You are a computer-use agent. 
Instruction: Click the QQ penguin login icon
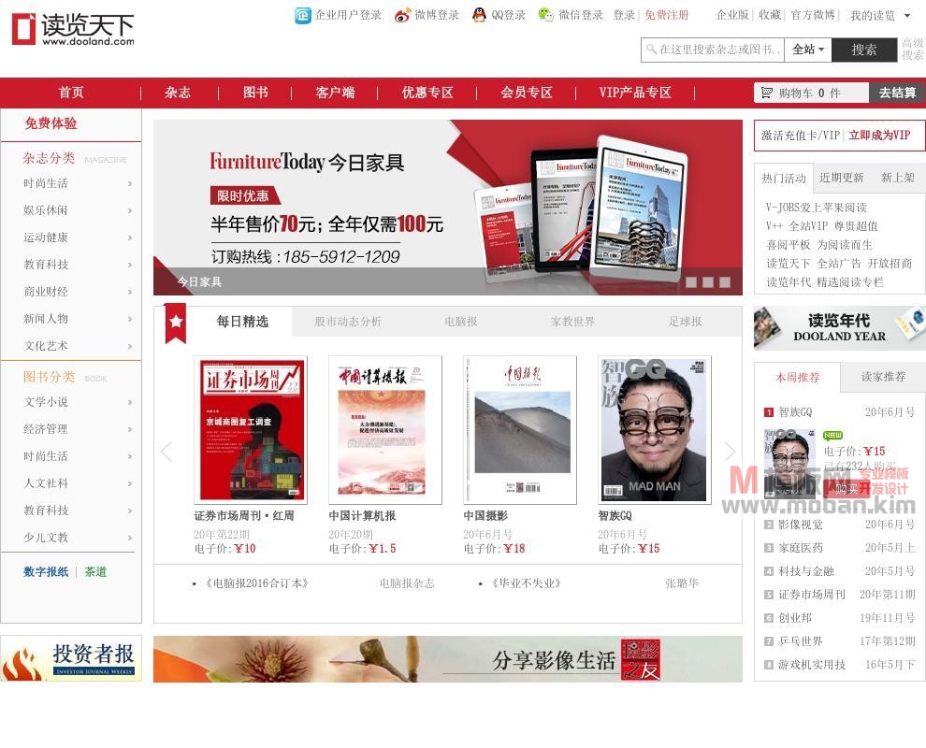click(479, 15)
